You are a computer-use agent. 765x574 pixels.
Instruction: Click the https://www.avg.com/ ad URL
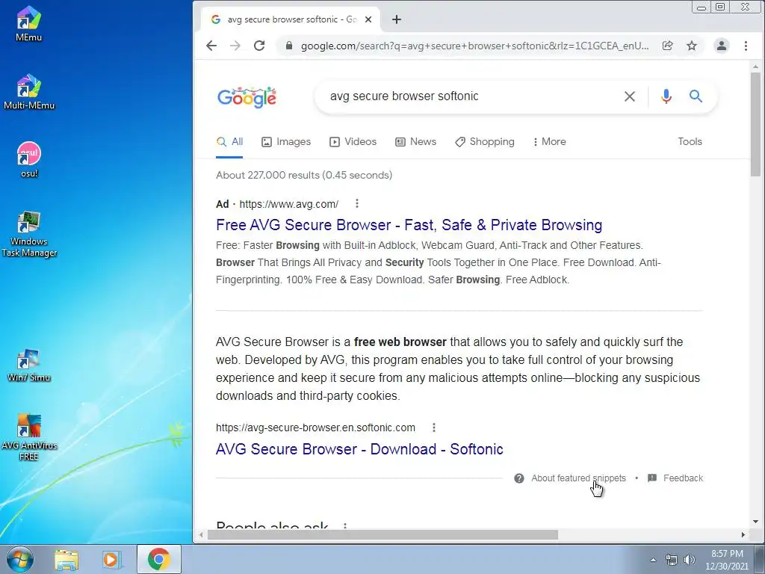pos(289,204)
